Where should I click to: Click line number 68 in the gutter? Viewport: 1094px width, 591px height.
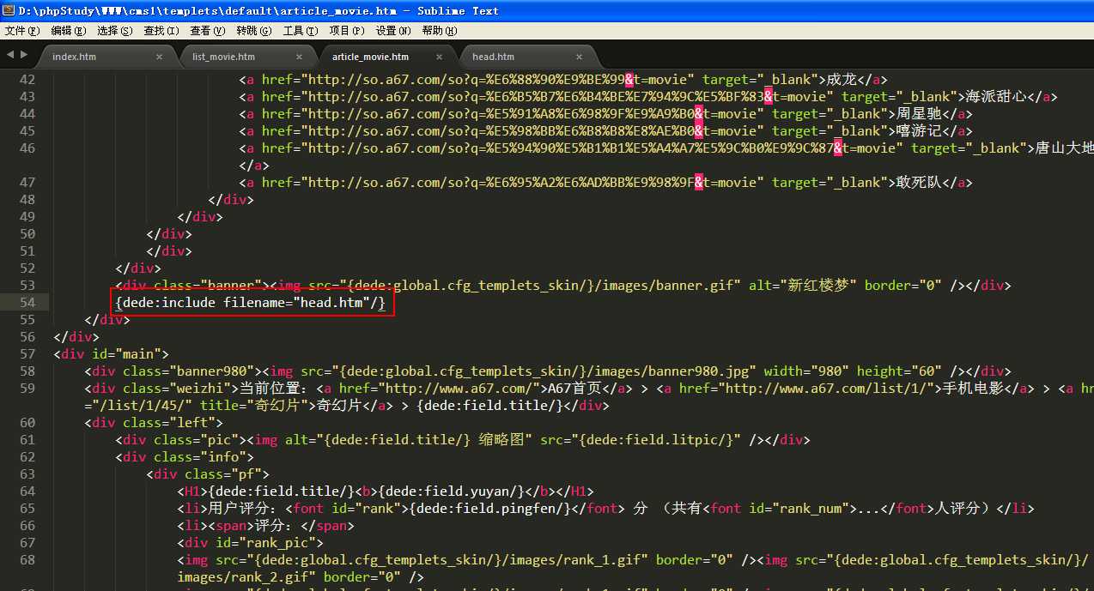[27, 560]
